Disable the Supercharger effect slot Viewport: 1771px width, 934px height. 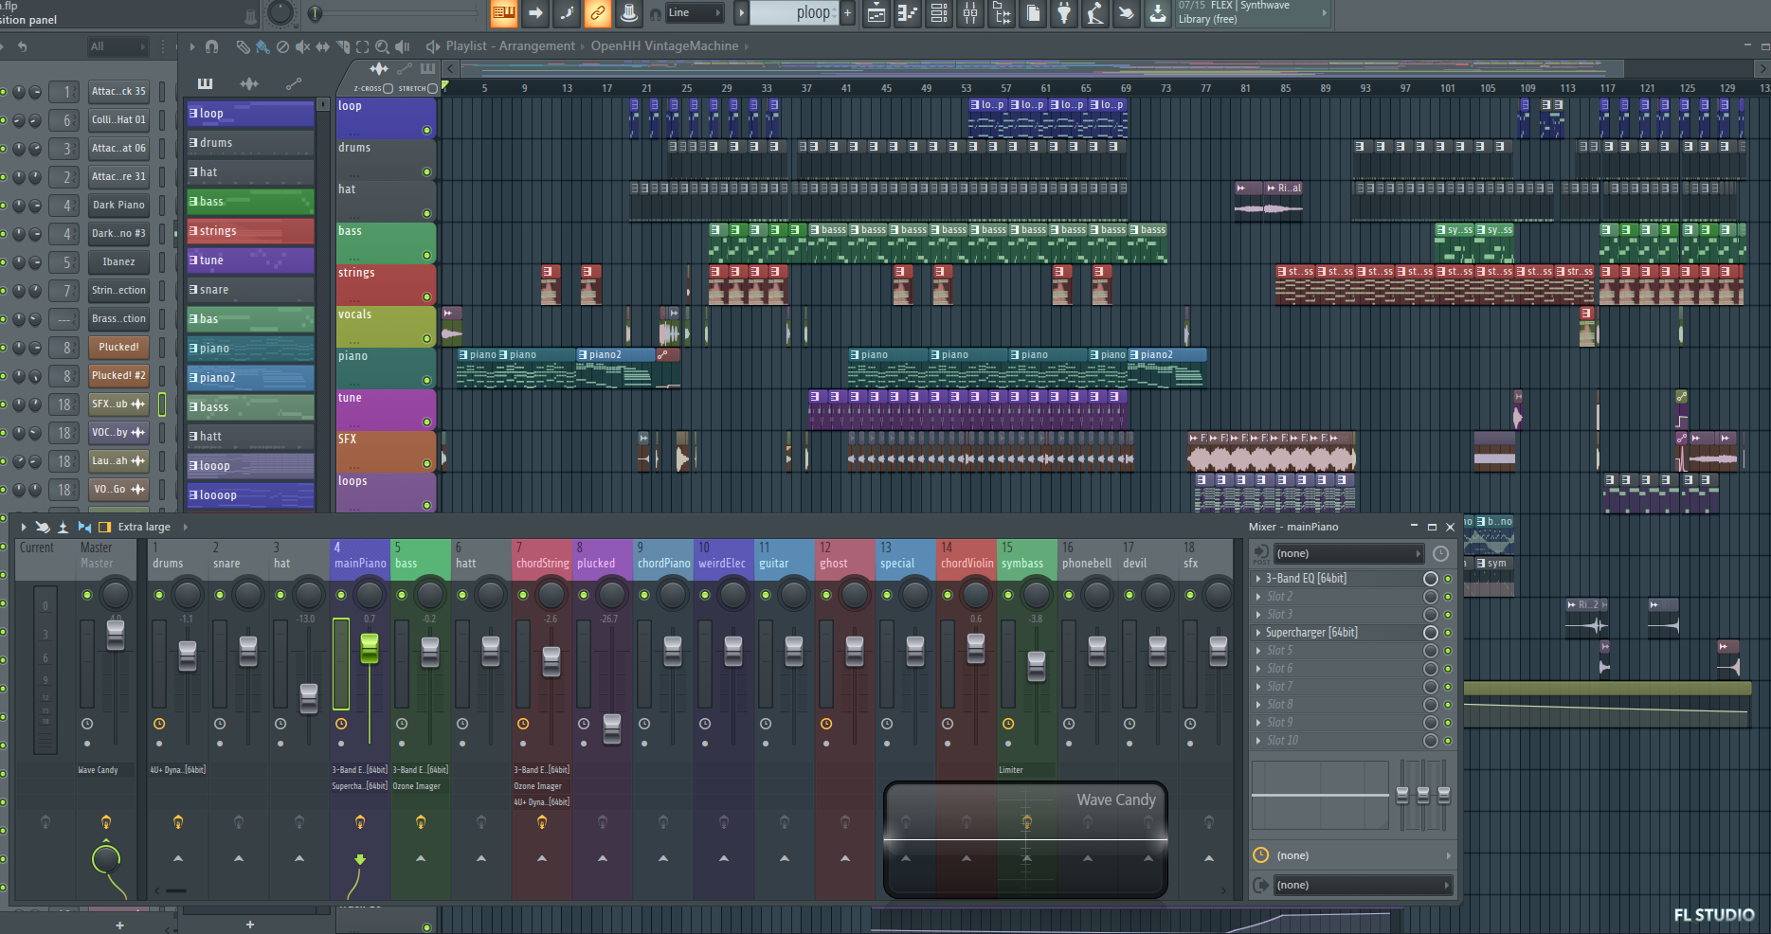pyautogui.click(x=1447, y=632)
